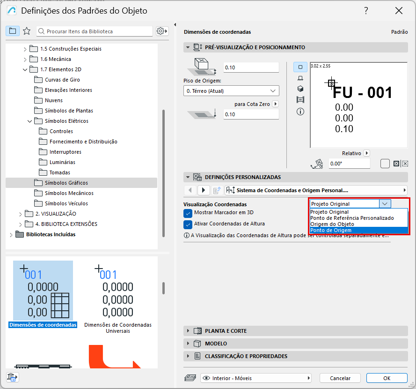Select Dimensões de coordenadas thumbnail

pyautogui.click(x=43, y=294)
